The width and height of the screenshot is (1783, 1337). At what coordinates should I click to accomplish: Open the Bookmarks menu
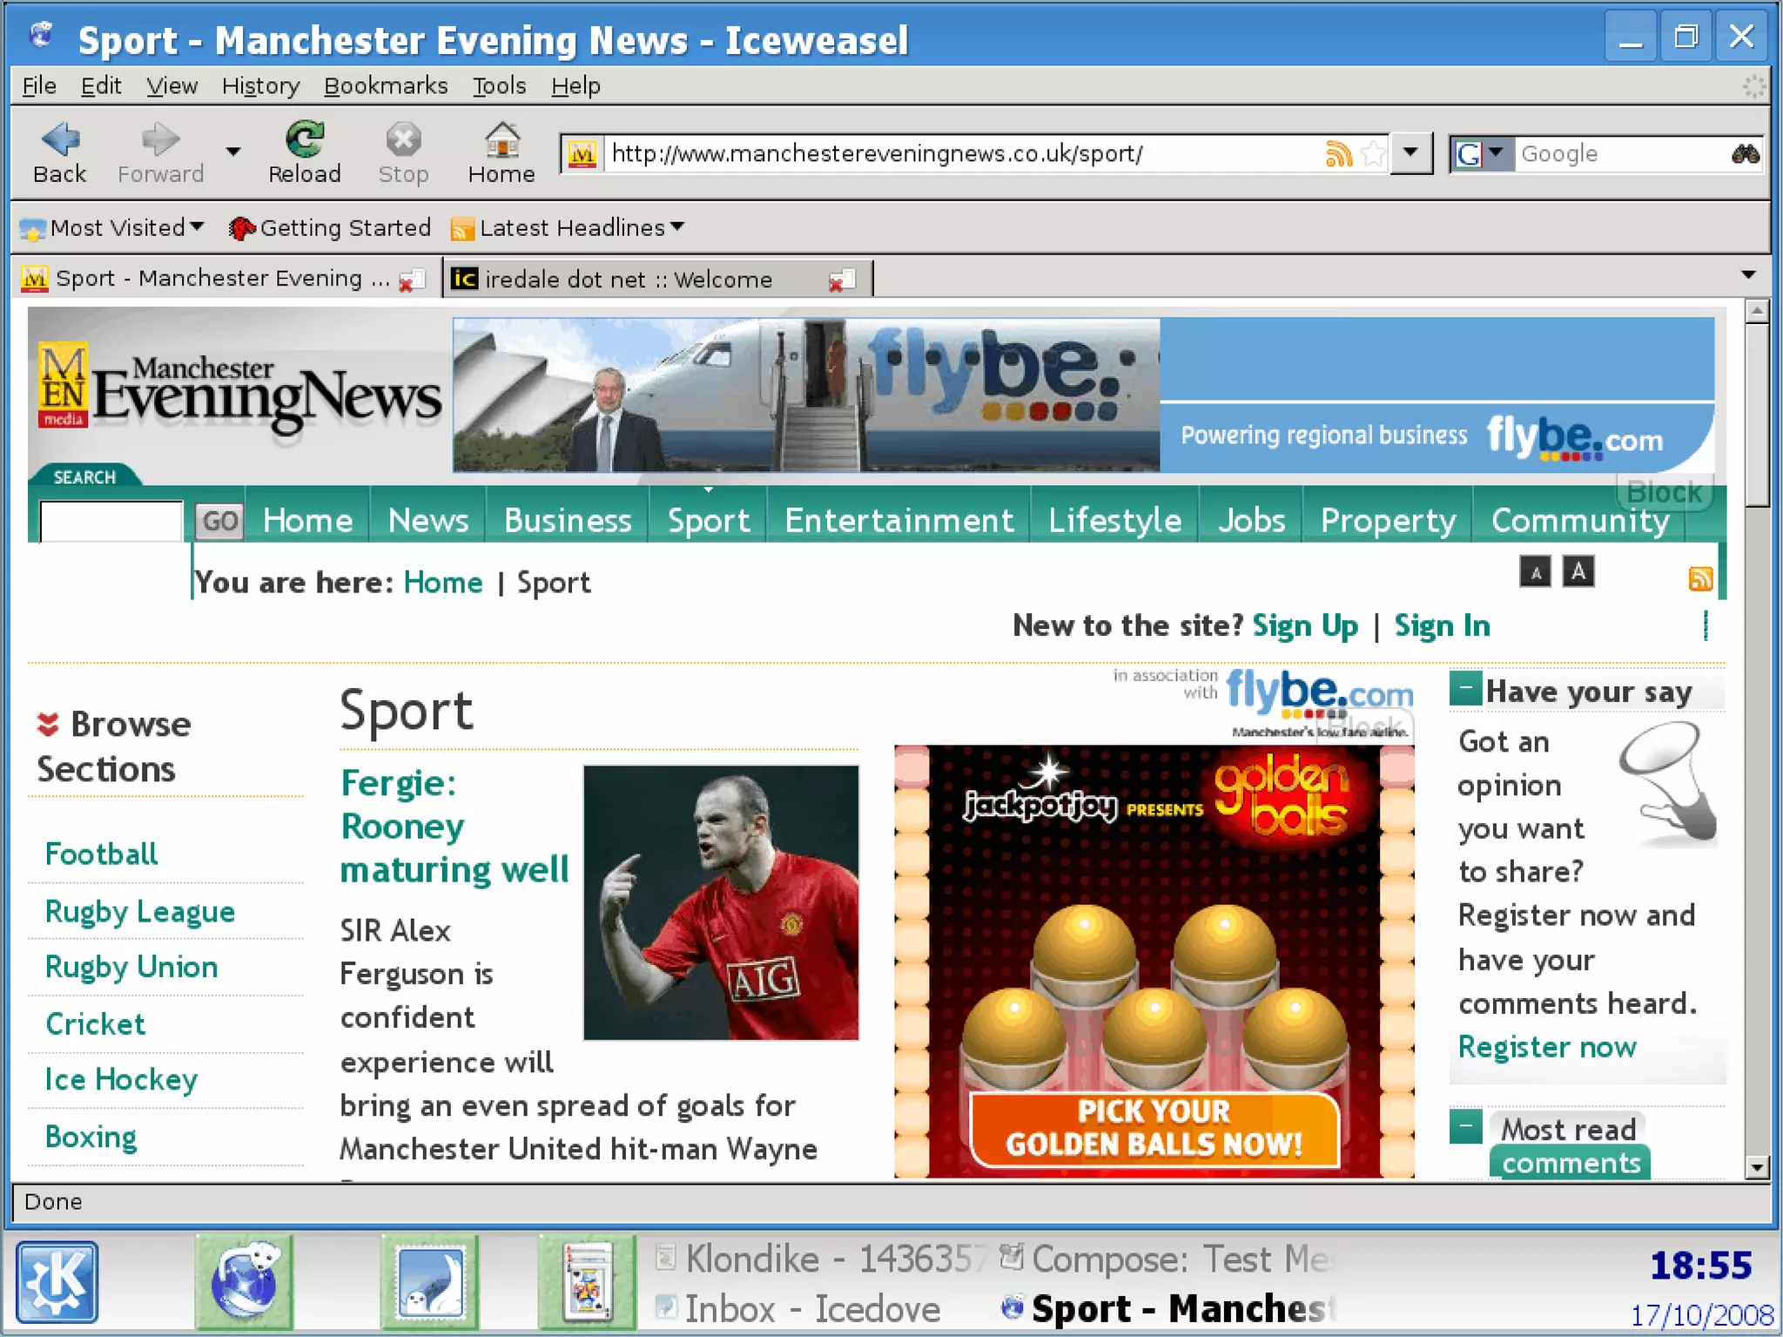pyautogui.click(x=385, y=86)
